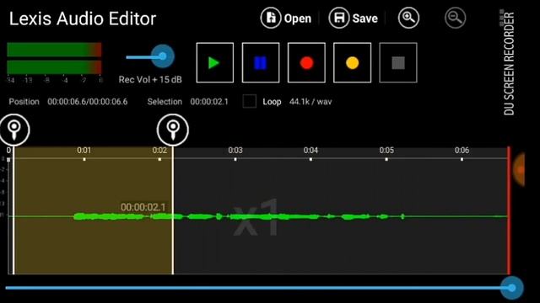Click the 0:06 mark on timeline ruler

click(x=462, y=151)
